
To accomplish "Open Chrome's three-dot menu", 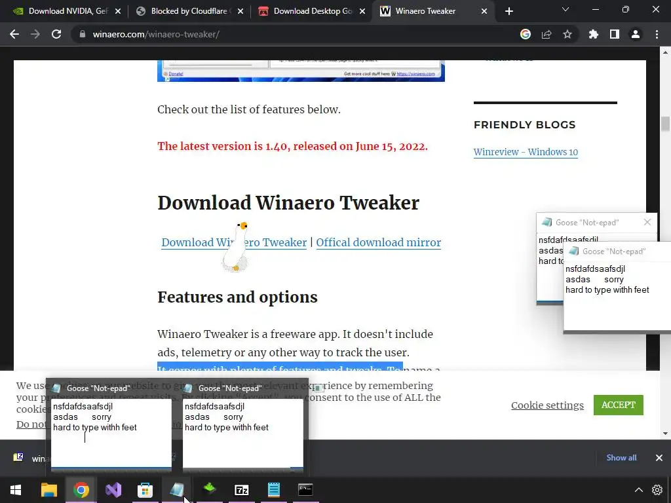I will (657, 34).
